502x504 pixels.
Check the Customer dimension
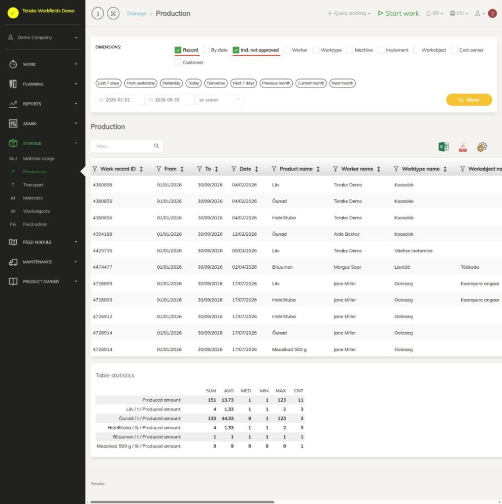tap(178, 63)
